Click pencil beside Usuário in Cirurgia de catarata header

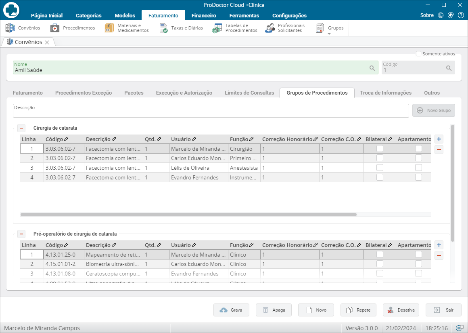pyautogui.click(x=194, y=139)
